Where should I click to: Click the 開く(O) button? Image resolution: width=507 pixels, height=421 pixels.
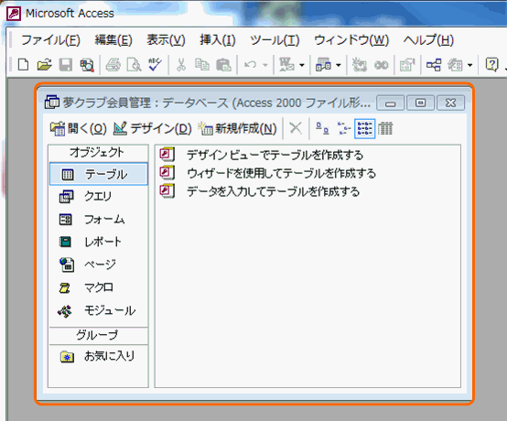point(79,129)
